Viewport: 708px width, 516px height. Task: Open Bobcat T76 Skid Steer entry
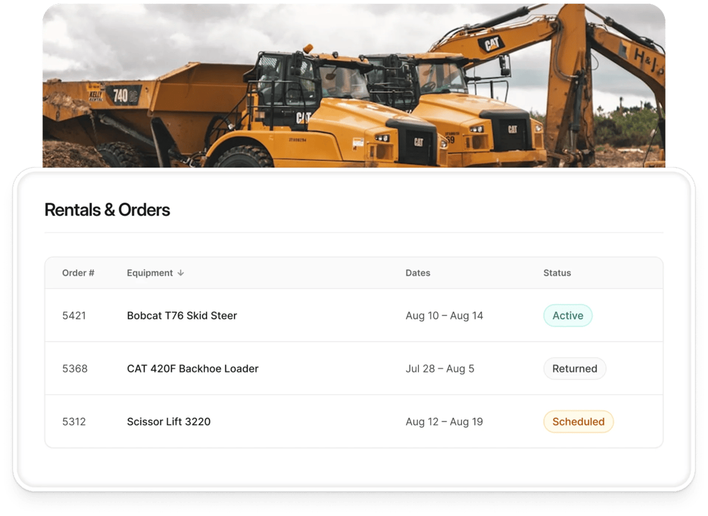coord(182,315)
